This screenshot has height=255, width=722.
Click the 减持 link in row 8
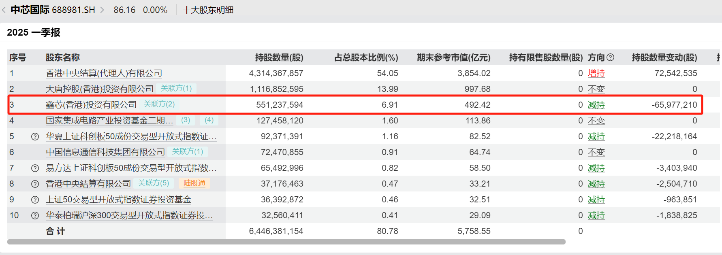point(596,184)
